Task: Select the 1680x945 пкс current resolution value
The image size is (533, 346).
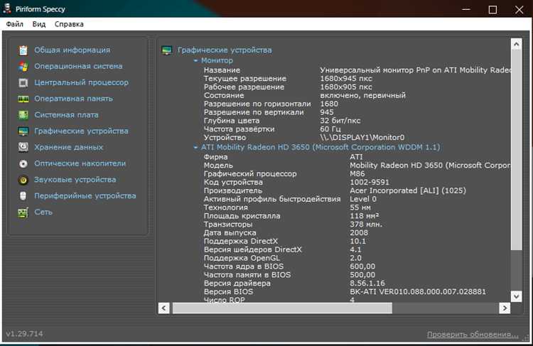Action: click(x=346, y=79)
